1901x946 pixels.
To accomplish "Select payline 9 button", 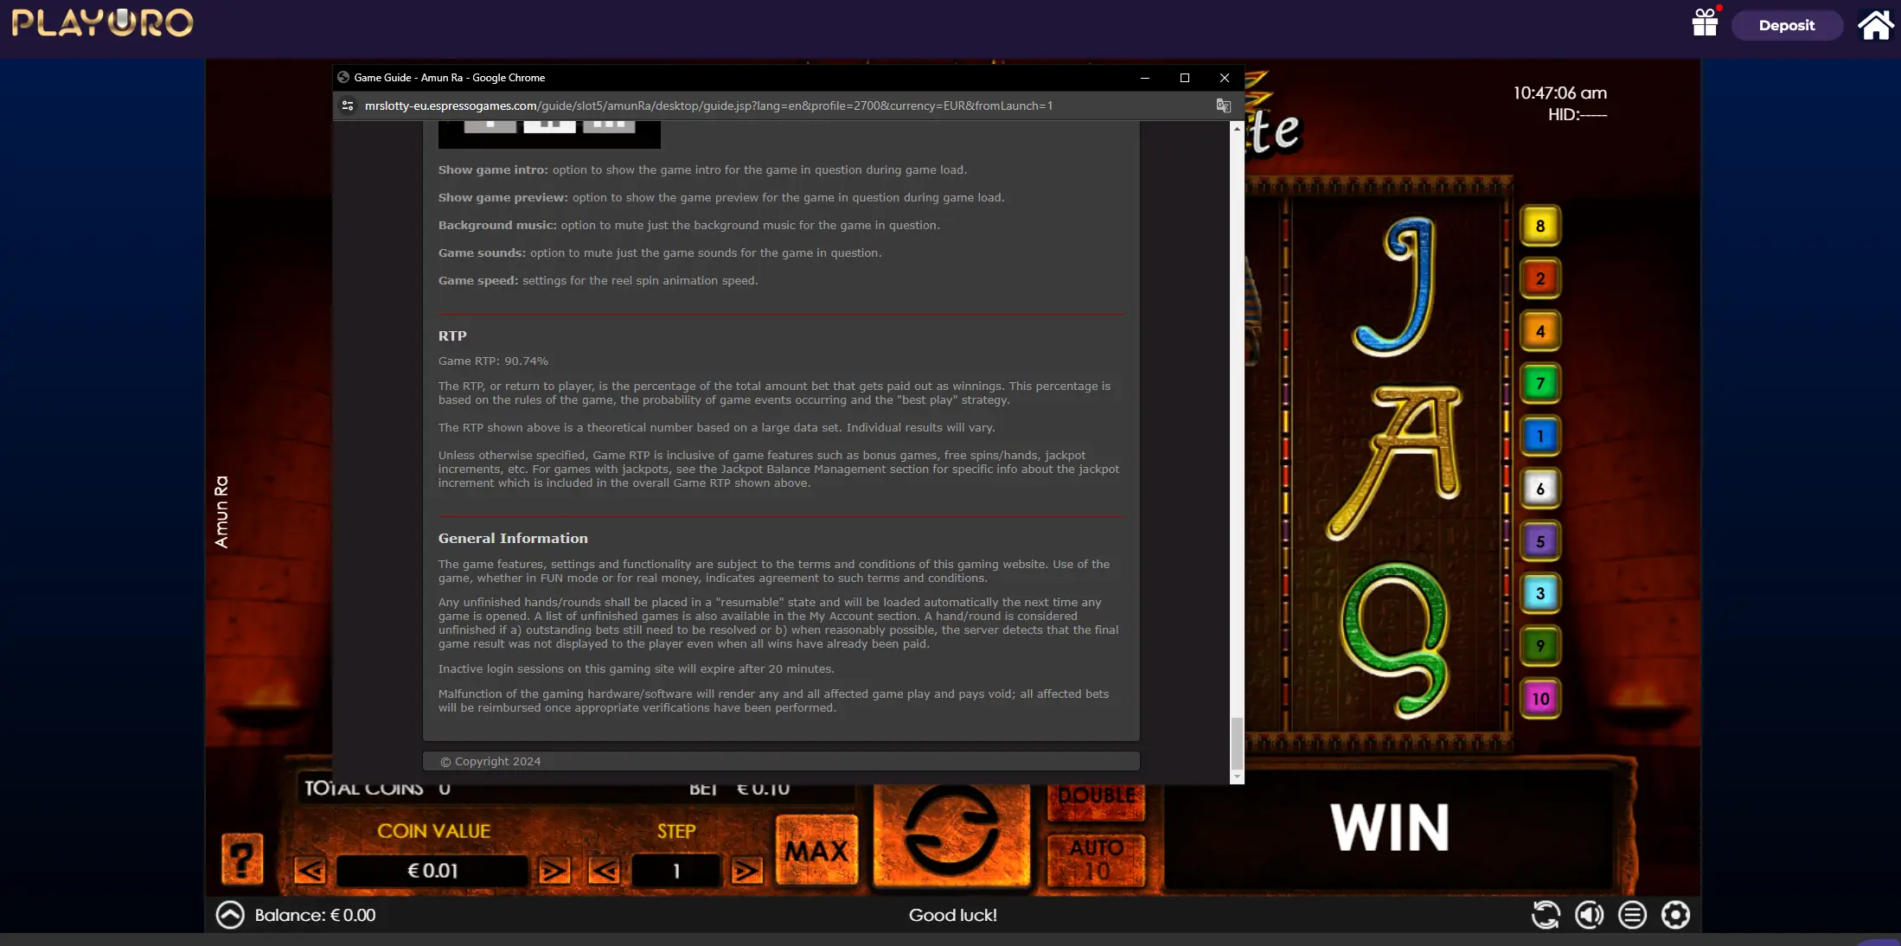I will [1540, 646].
